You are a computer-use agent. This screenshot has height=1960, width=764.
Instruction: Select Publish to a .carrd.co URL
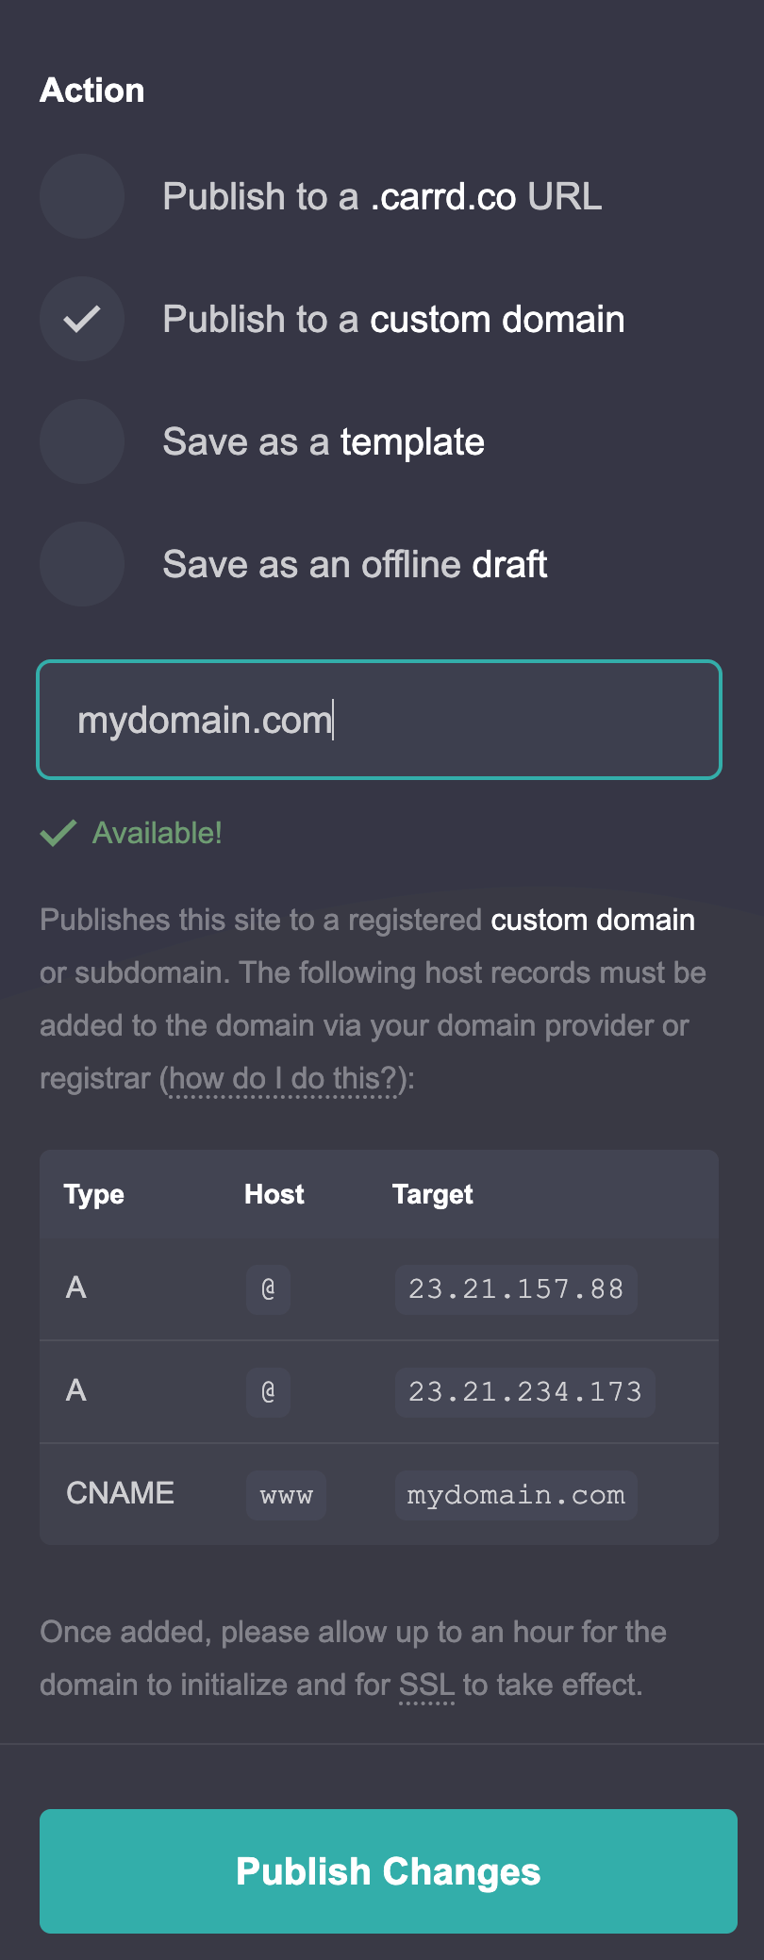[x=81, y=197]
